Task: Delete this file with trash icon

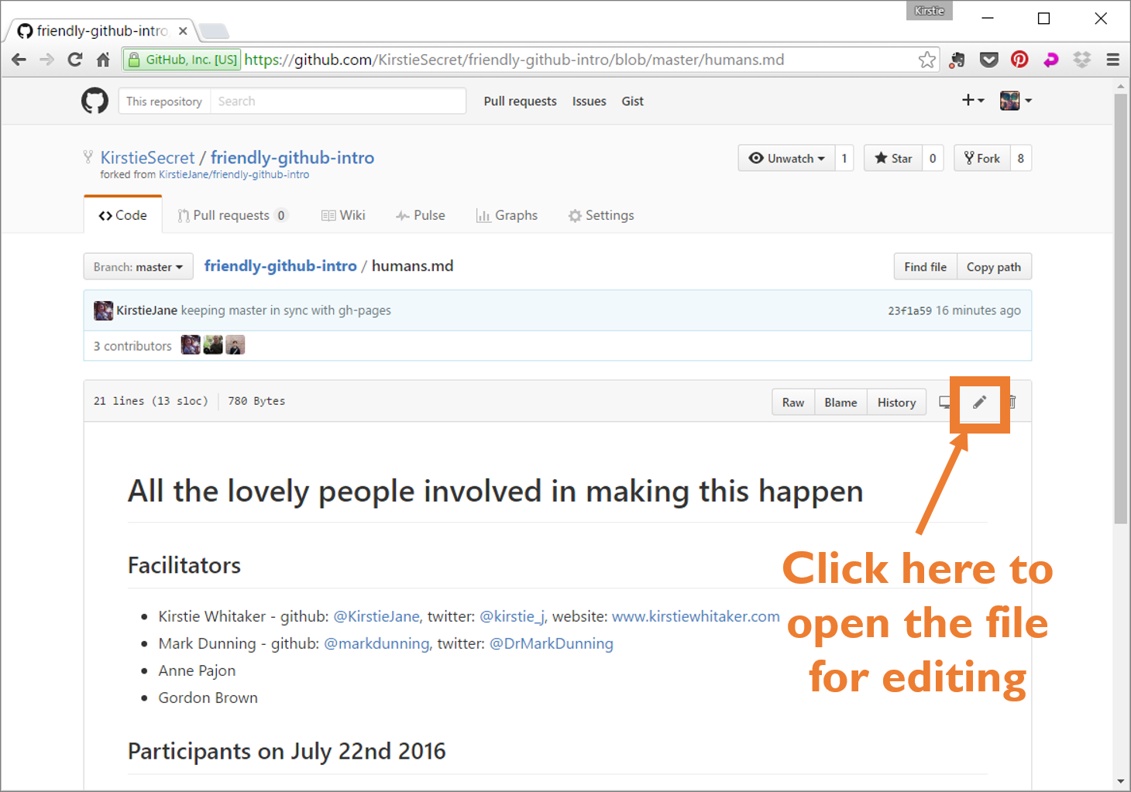Action: 1012,402
